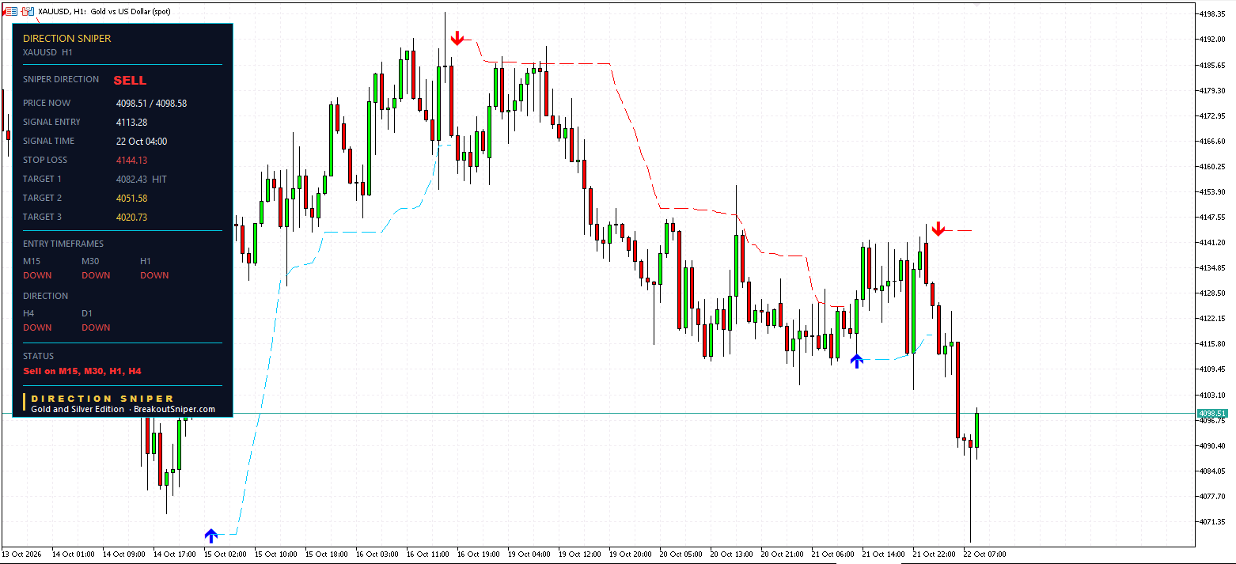Click the STOP LOSS label

(x=45, y=160)
